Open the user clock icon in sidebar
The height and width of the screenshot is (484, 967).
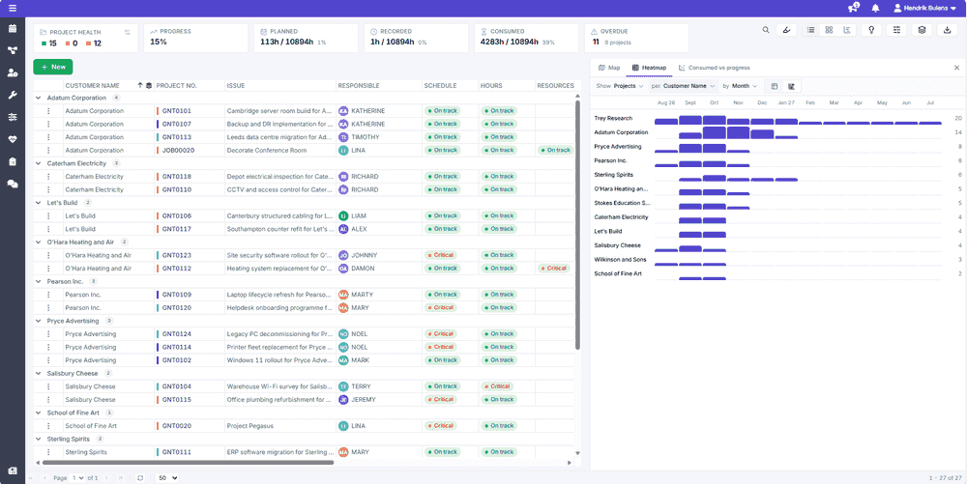coord(13,73)
